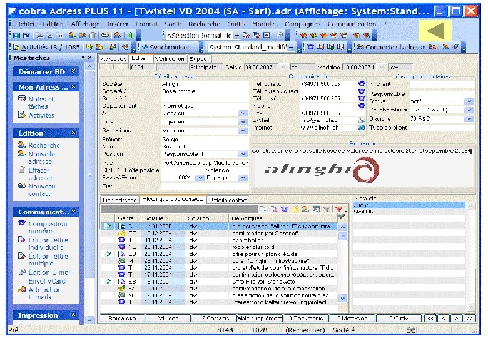Screen dimensions: 488x338
Task: Click the Word export icon in format toolbar
Action: tap(267, 36)
